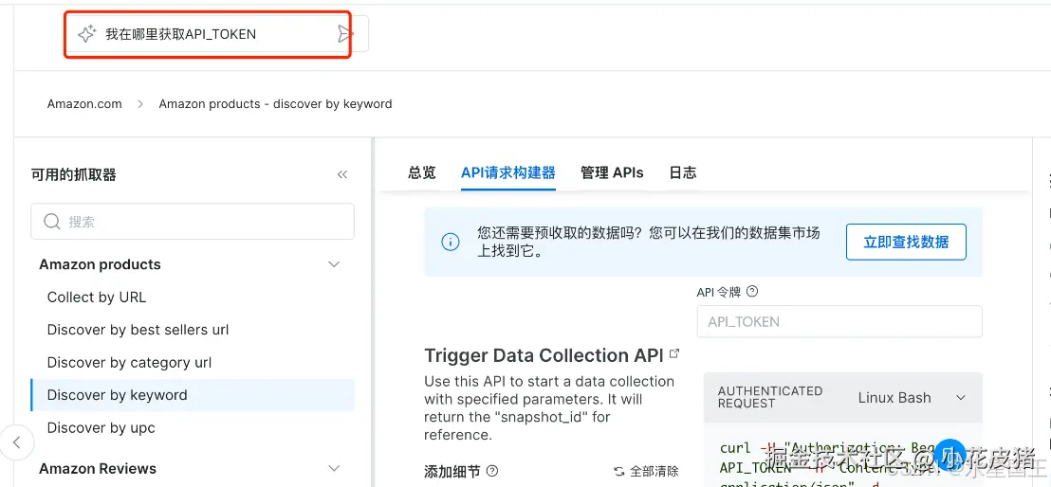
Task: Click help icon next to API 令牌
Action: click(x=752, y=292)
